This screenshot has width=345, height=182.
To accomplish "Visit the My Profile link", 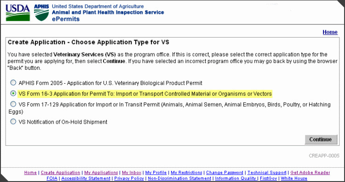I will pos(156,172).
